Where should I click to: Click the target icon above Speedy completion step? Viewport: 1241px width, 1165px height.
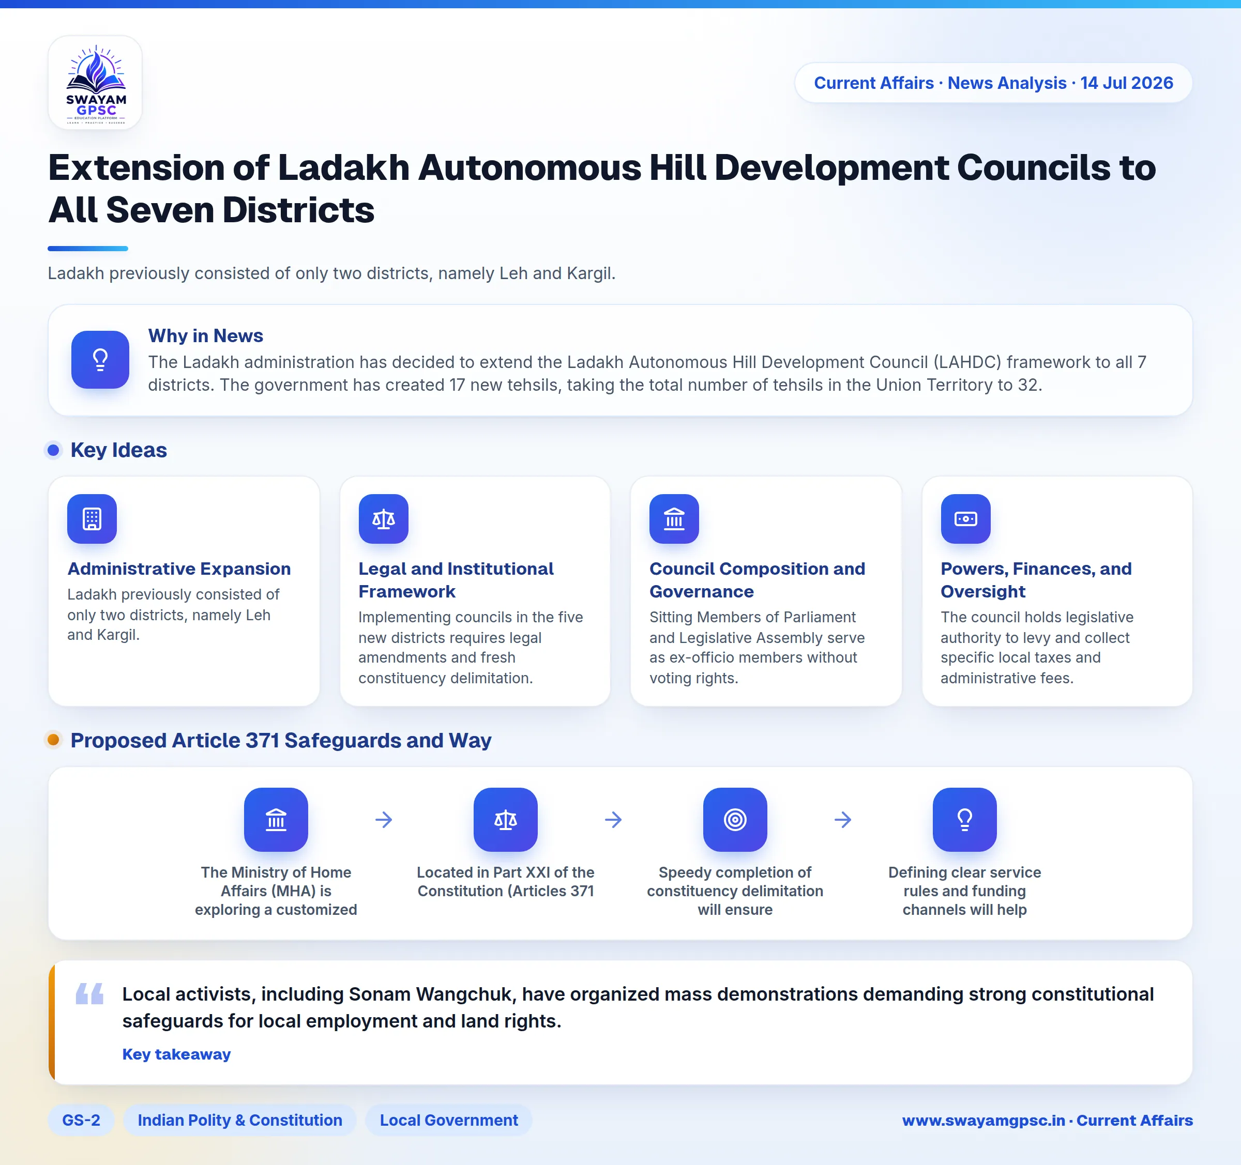735,819
